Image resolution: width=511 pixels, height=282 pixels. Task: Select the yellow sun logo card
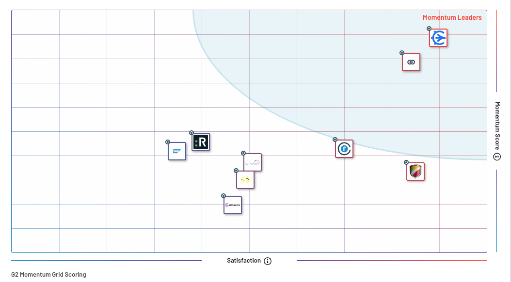pyautogui.click(x=245, y=180)
